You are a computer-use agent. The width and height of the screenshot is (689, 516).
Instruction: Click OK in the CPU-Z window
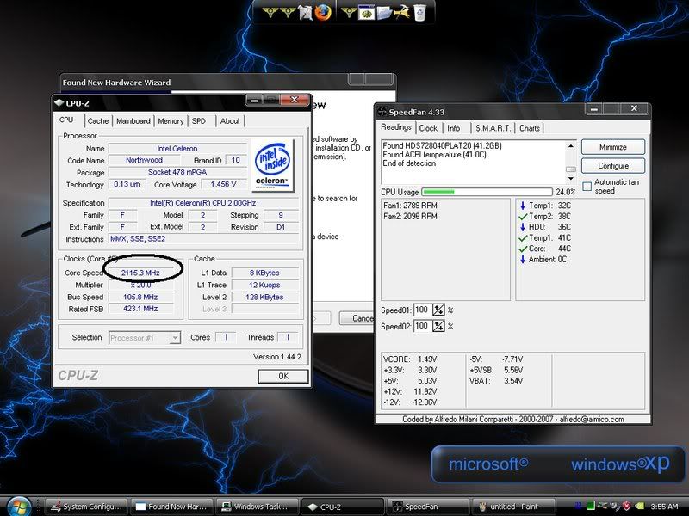coord(282,375)
